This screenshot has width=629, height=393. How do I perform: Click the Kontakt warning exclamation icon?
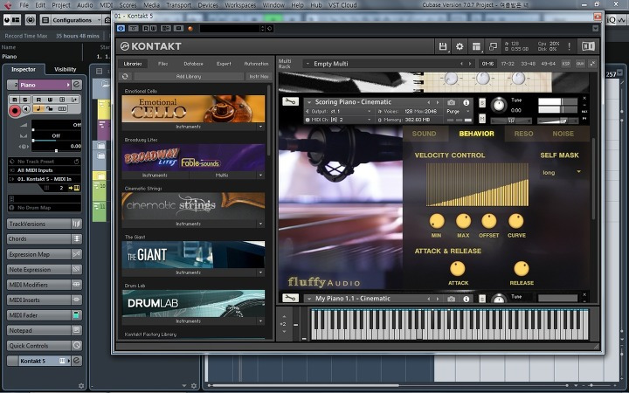click(x=569, y=46)
